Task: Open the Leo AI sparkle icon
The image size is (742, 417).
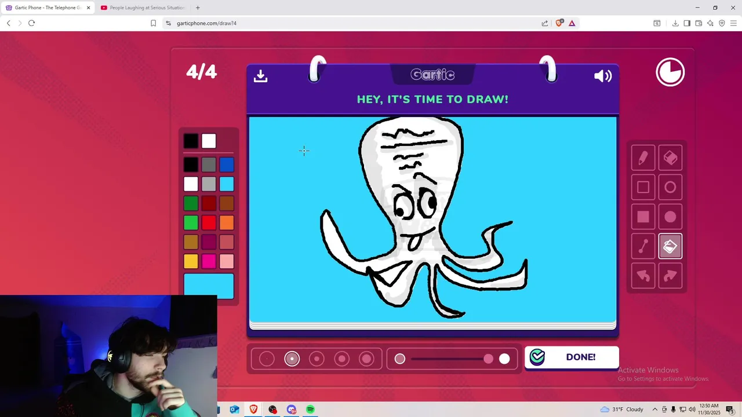Action: [x=710, y=23]
